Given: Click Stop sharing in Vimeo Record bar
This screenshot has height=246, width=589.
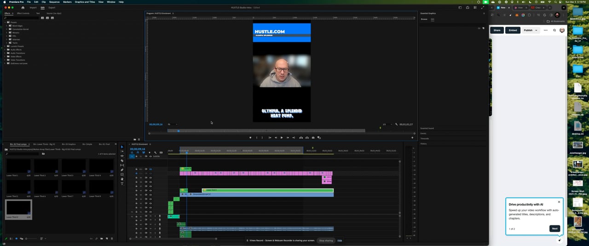Looking at the screenshot, I should coord(326,240).
